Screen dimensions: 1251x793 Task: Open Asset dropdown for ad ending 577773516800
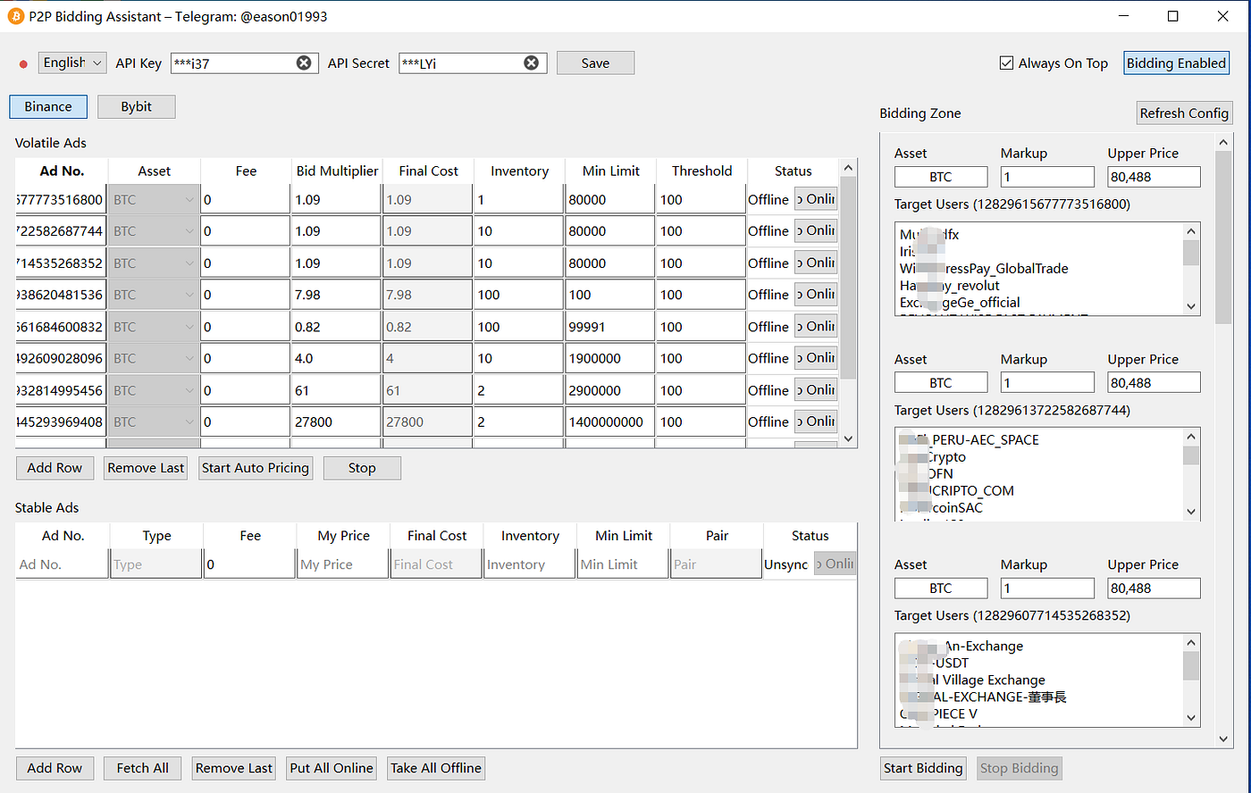[x=154, y=199]
